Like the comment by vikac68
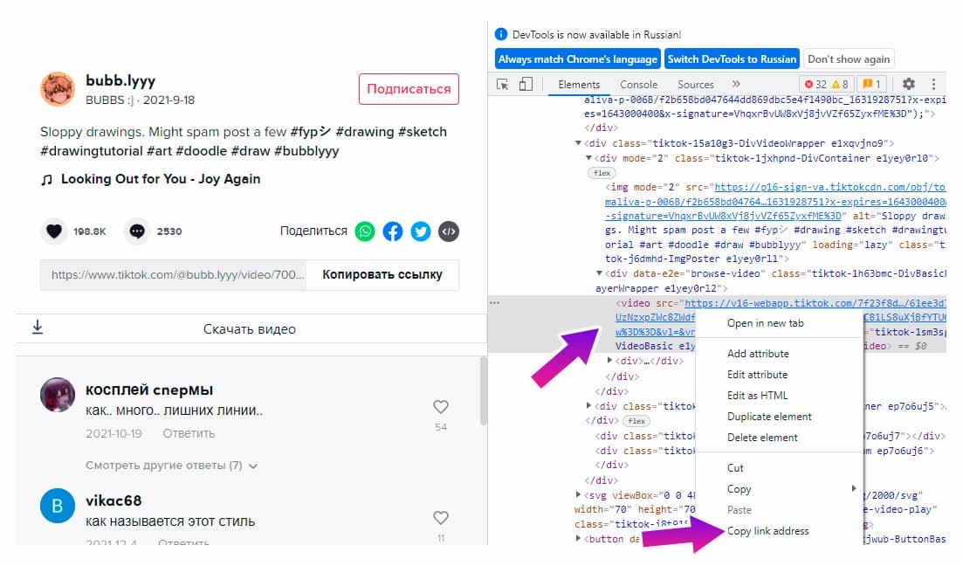This screenshot has height=566, width=963. tap(441, 518)
